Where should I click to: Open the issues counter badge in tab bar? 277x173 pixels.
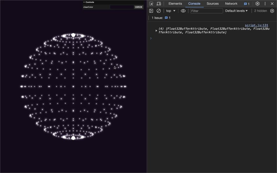(247, 4)
